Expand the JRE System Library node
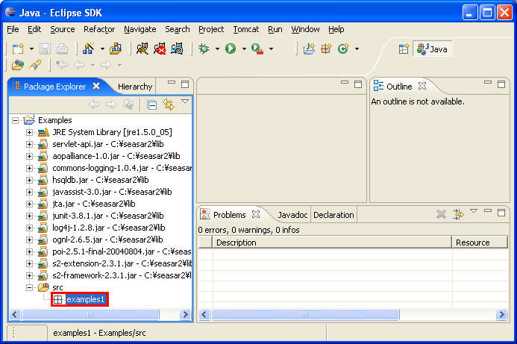Screen dimensions: 517x344 [x=30, y=132]
